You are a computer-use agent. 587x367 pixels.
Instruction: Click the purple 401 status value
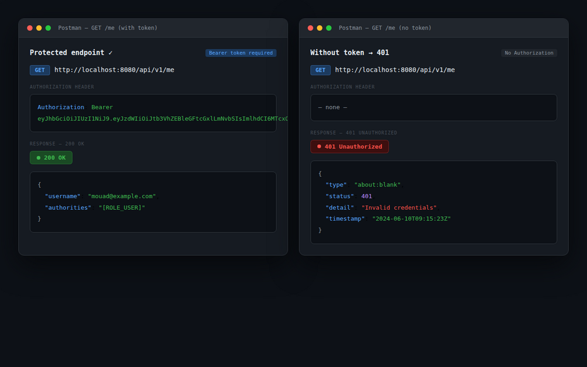[x=366, y=196]
